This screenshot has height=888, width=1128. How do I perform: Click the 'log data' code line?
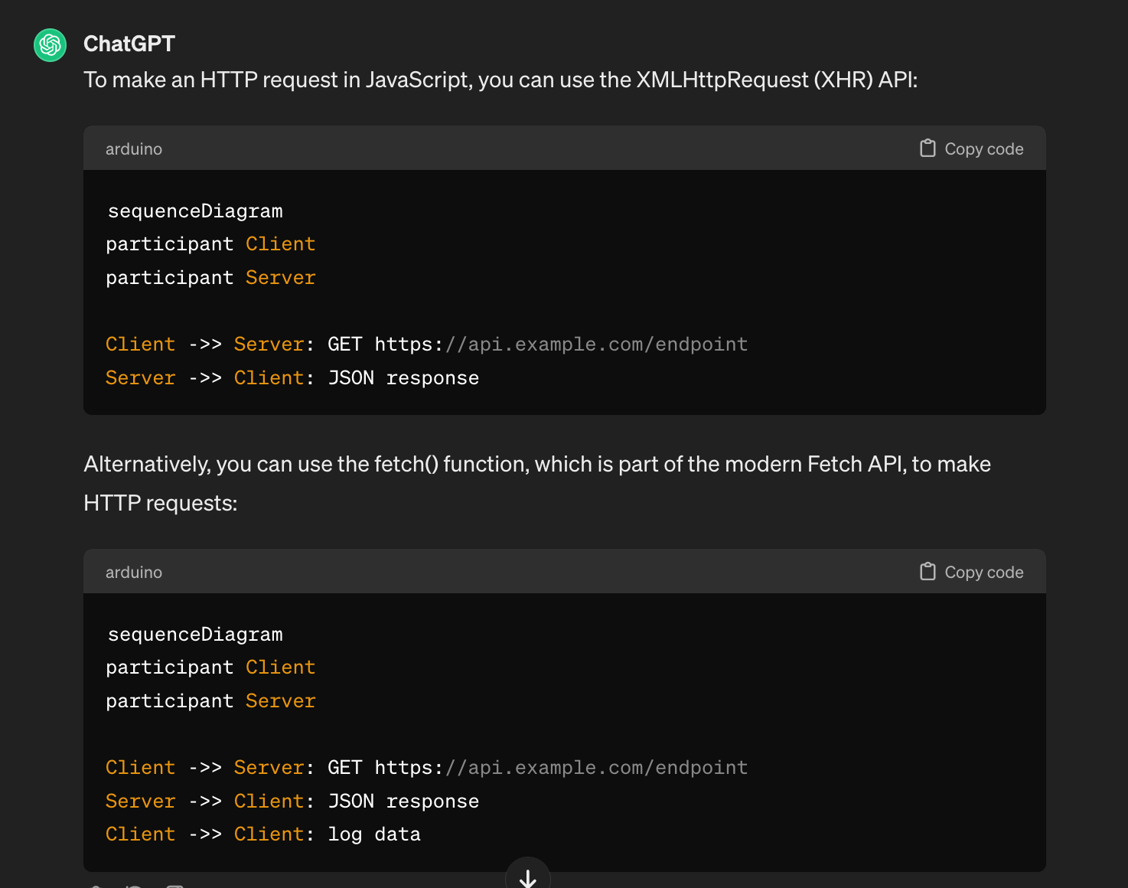click(x=263, y=834)
